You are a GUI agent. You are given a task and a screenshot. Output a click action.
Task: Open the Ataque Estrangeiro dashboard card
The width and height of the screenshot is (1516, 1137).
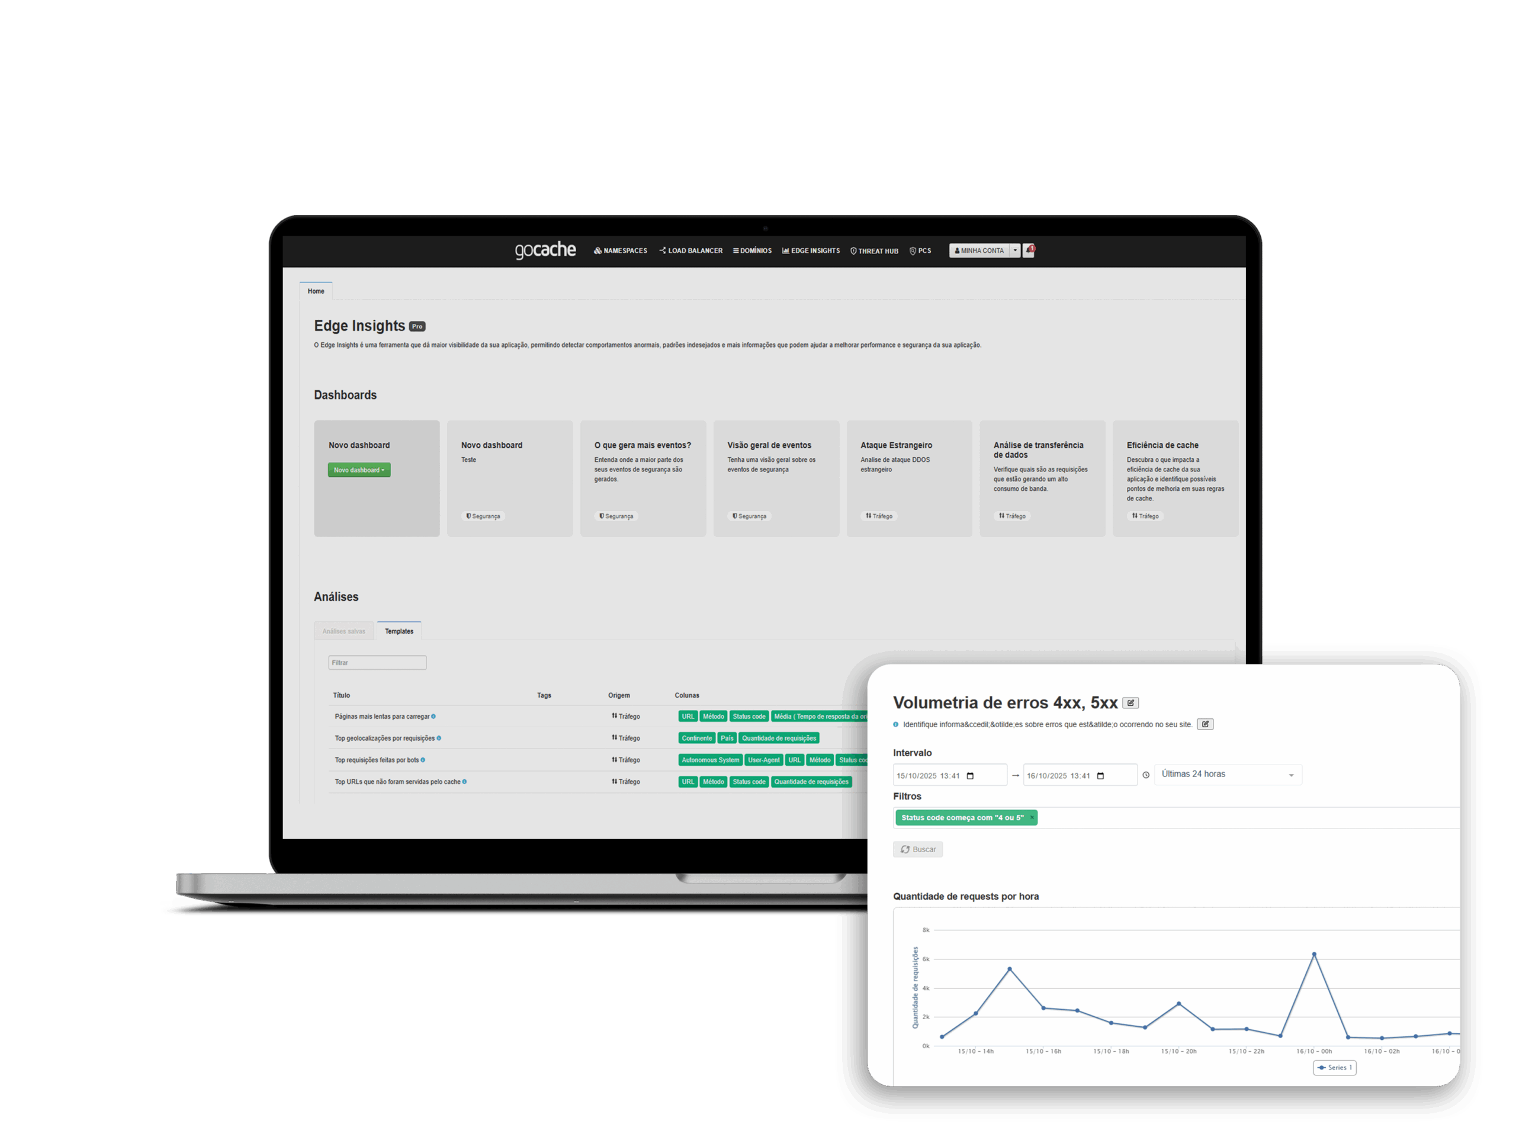(x=909, y=478)
